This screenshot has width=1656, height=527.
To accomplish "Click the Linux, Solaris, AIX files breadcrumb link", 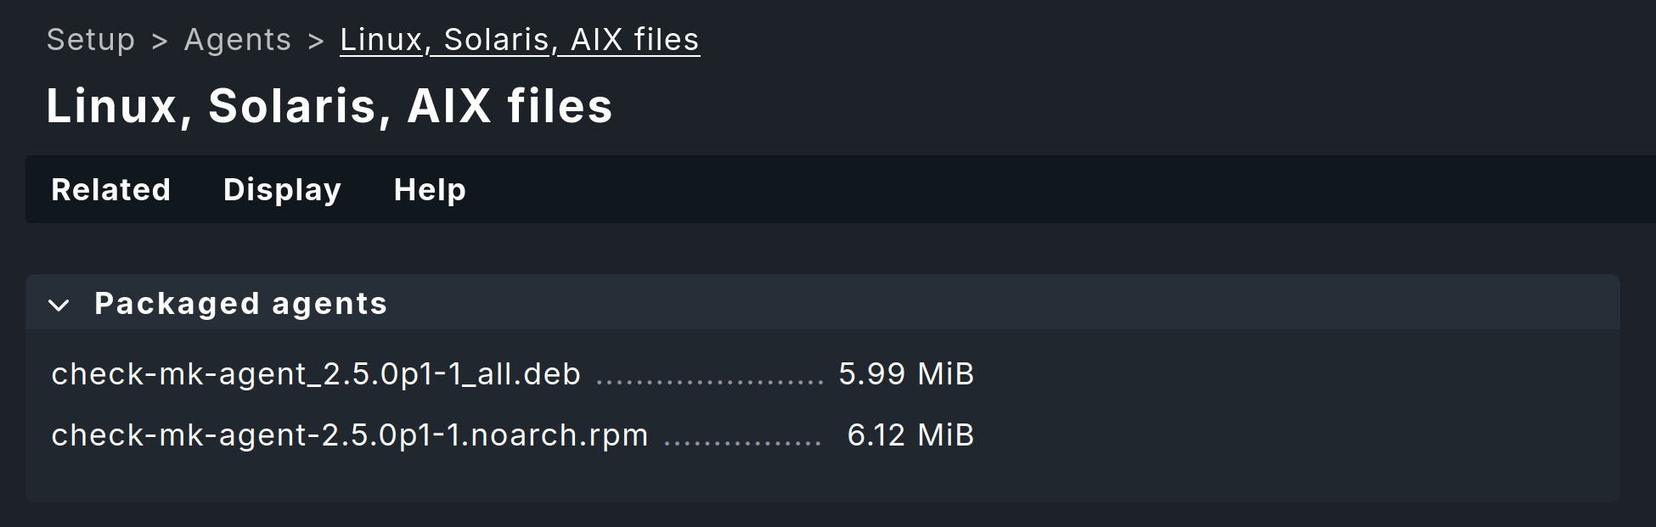I will point(519,39).
